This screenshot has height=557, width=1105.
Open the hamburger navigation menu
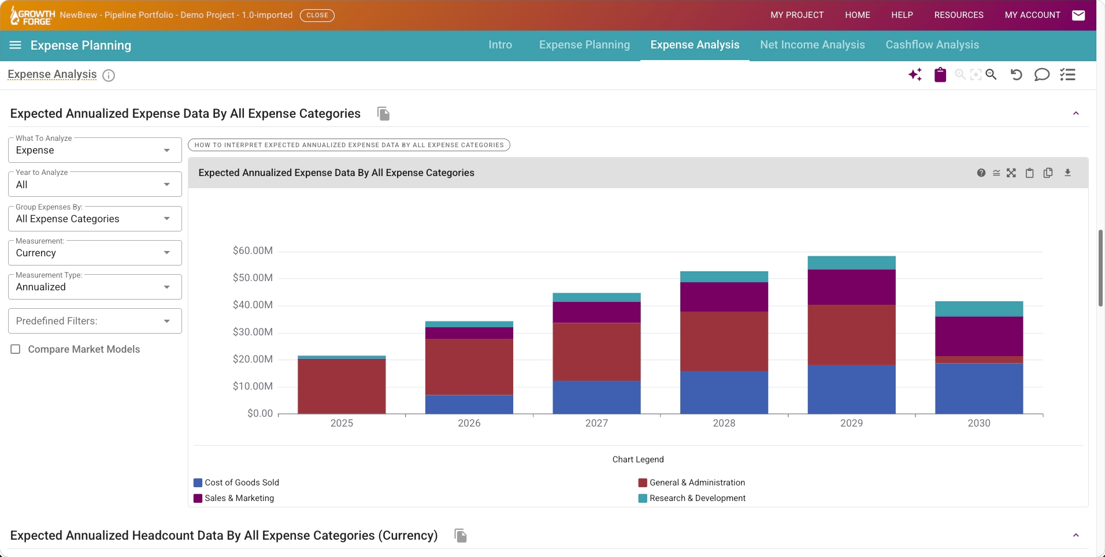[16, 45]
